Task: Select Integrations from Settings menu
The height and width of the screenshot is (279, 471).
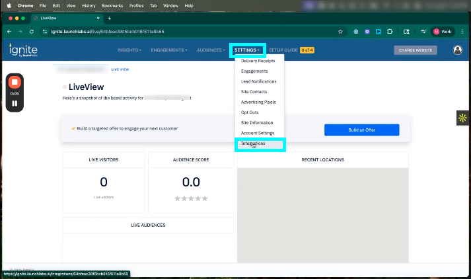Action: (253, 143)
